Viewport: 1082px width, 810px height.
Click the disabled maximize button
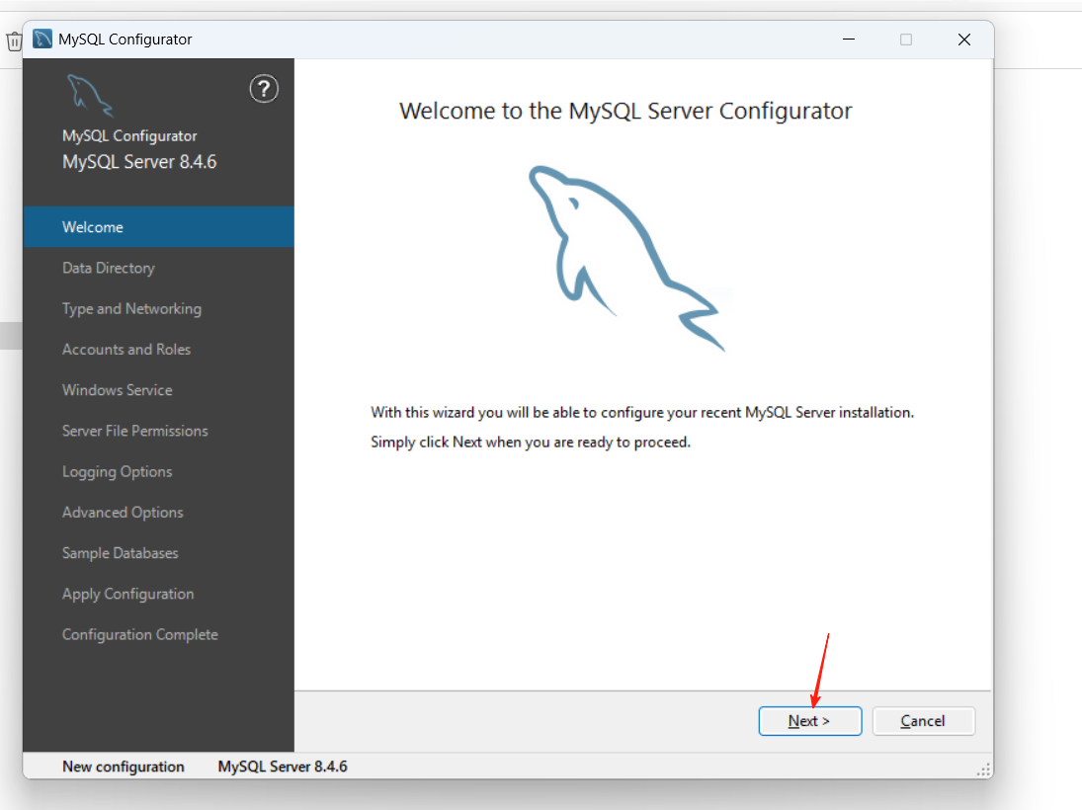906,40
